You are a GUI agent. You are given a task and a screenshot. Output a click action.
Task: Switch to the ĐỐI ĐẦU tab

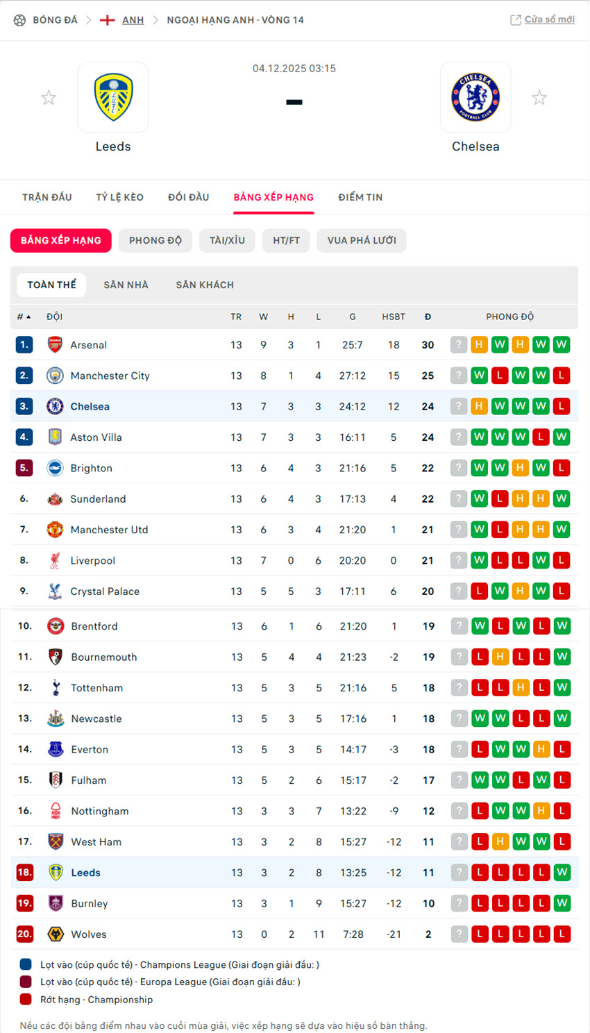point(188,197)
